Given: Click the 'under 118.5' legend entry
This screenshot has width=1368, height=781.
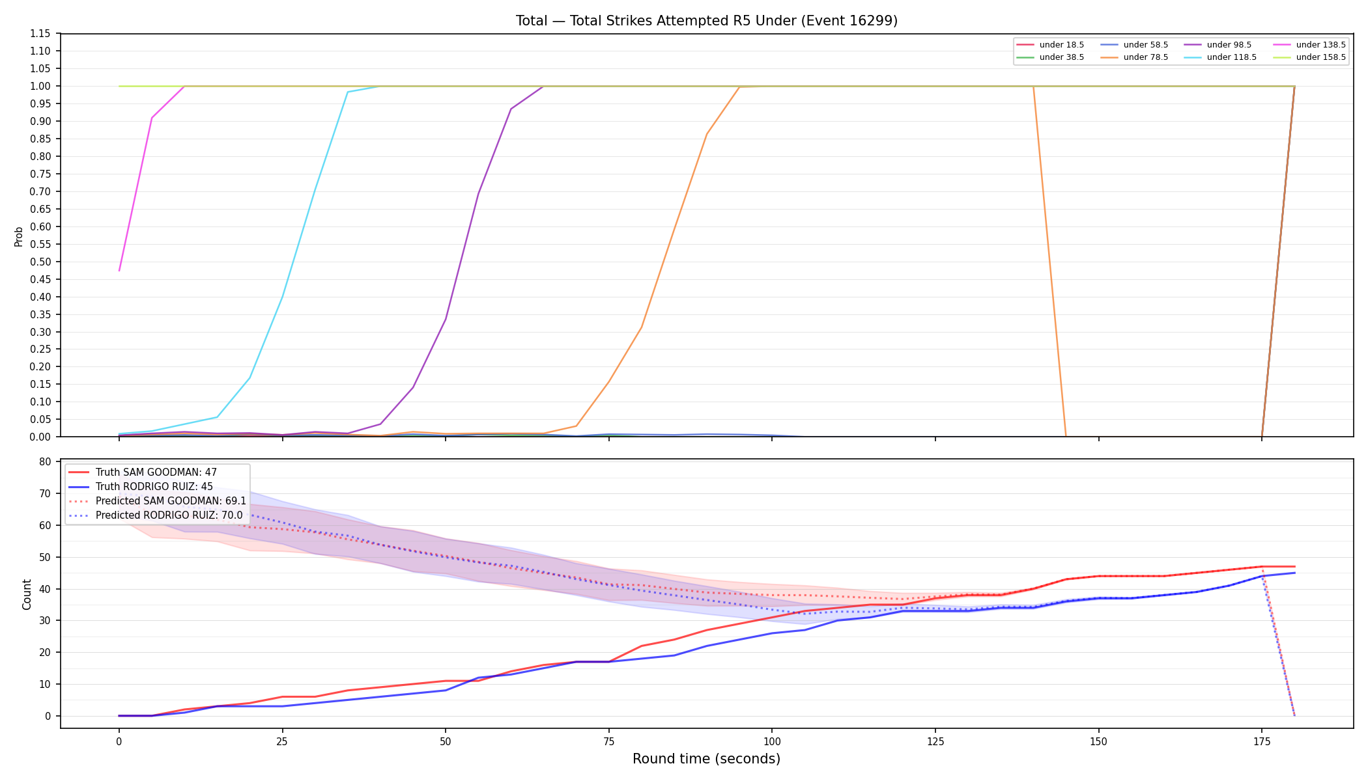Looking at the screenshot, I should (1220, 57).
